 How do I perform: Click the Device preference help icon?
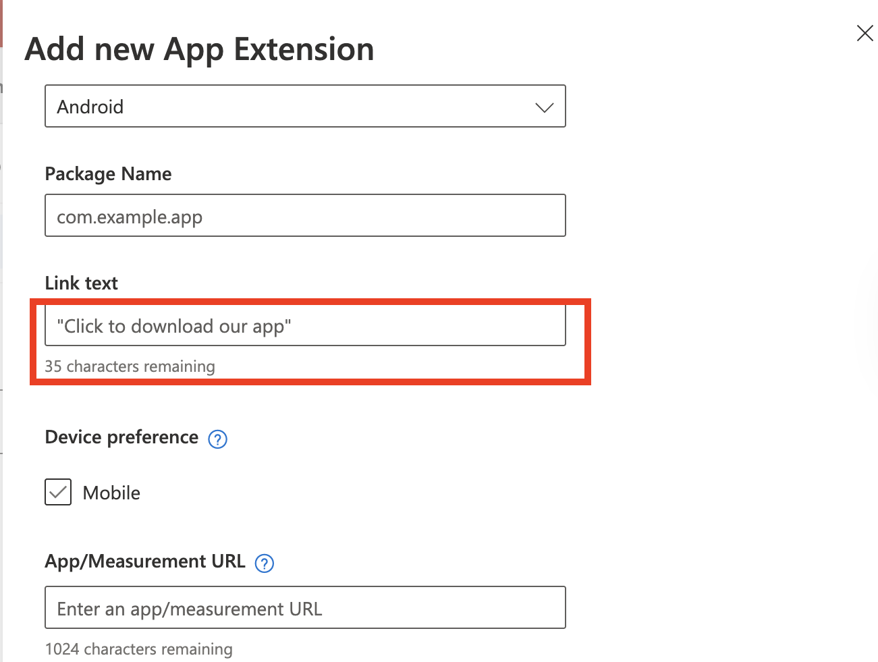point(217,439)
